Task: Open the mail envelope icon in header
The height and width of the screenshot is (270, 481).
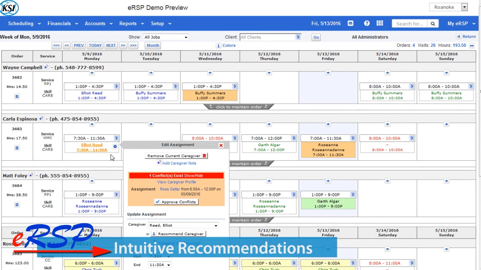Action: (x=350, y=23)
